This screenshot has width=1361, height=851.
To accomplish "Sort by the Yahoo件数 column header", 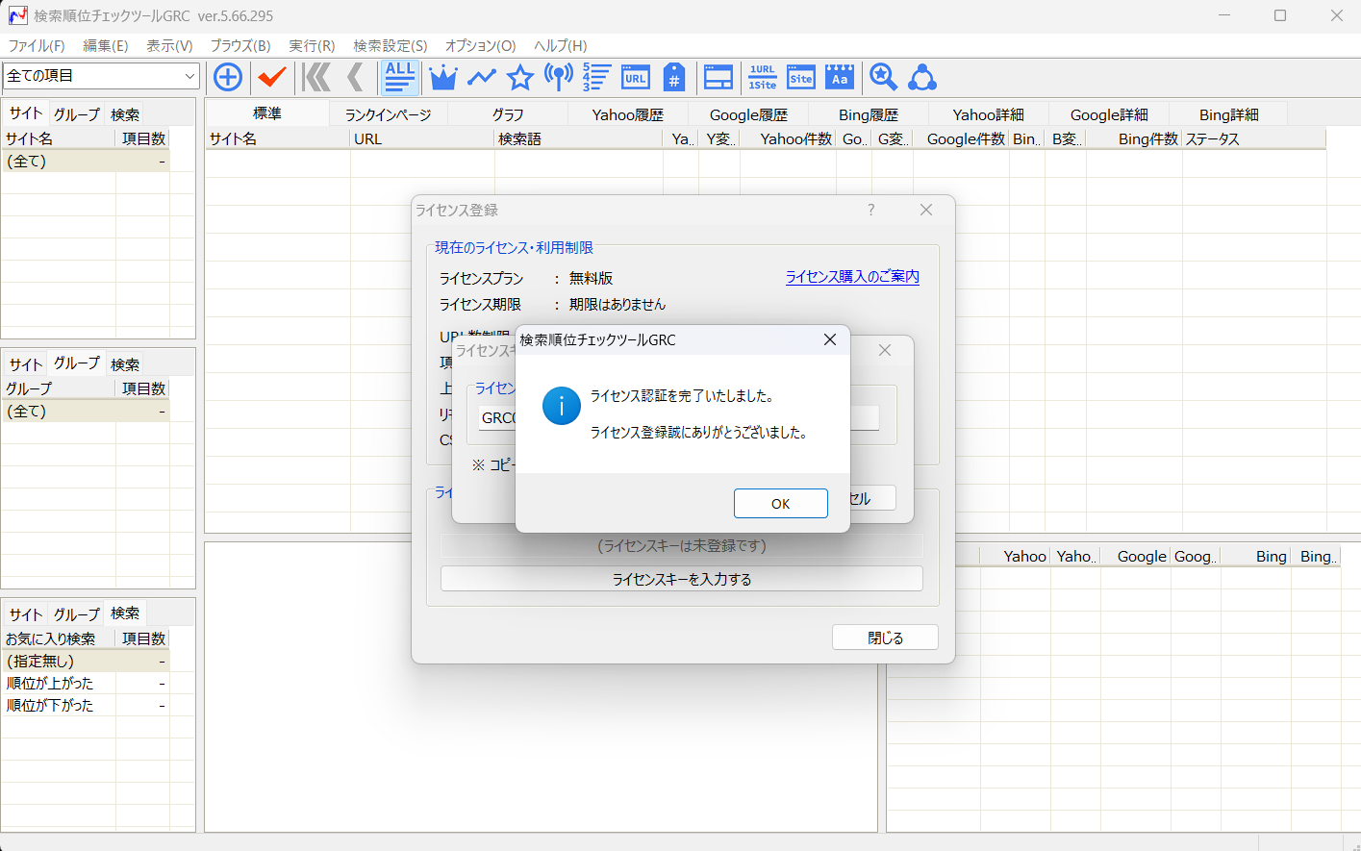I will pos(788,138).
